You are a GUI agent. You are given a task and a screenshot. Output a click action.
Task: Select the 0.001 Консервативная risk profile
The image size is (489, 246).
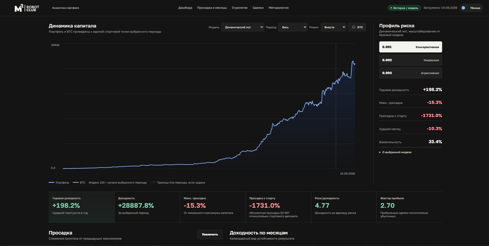coord(410,47)
